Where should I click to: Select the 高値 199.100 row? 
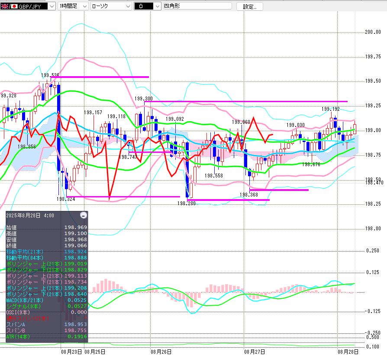pyautogui.click(x=47, y=233)
